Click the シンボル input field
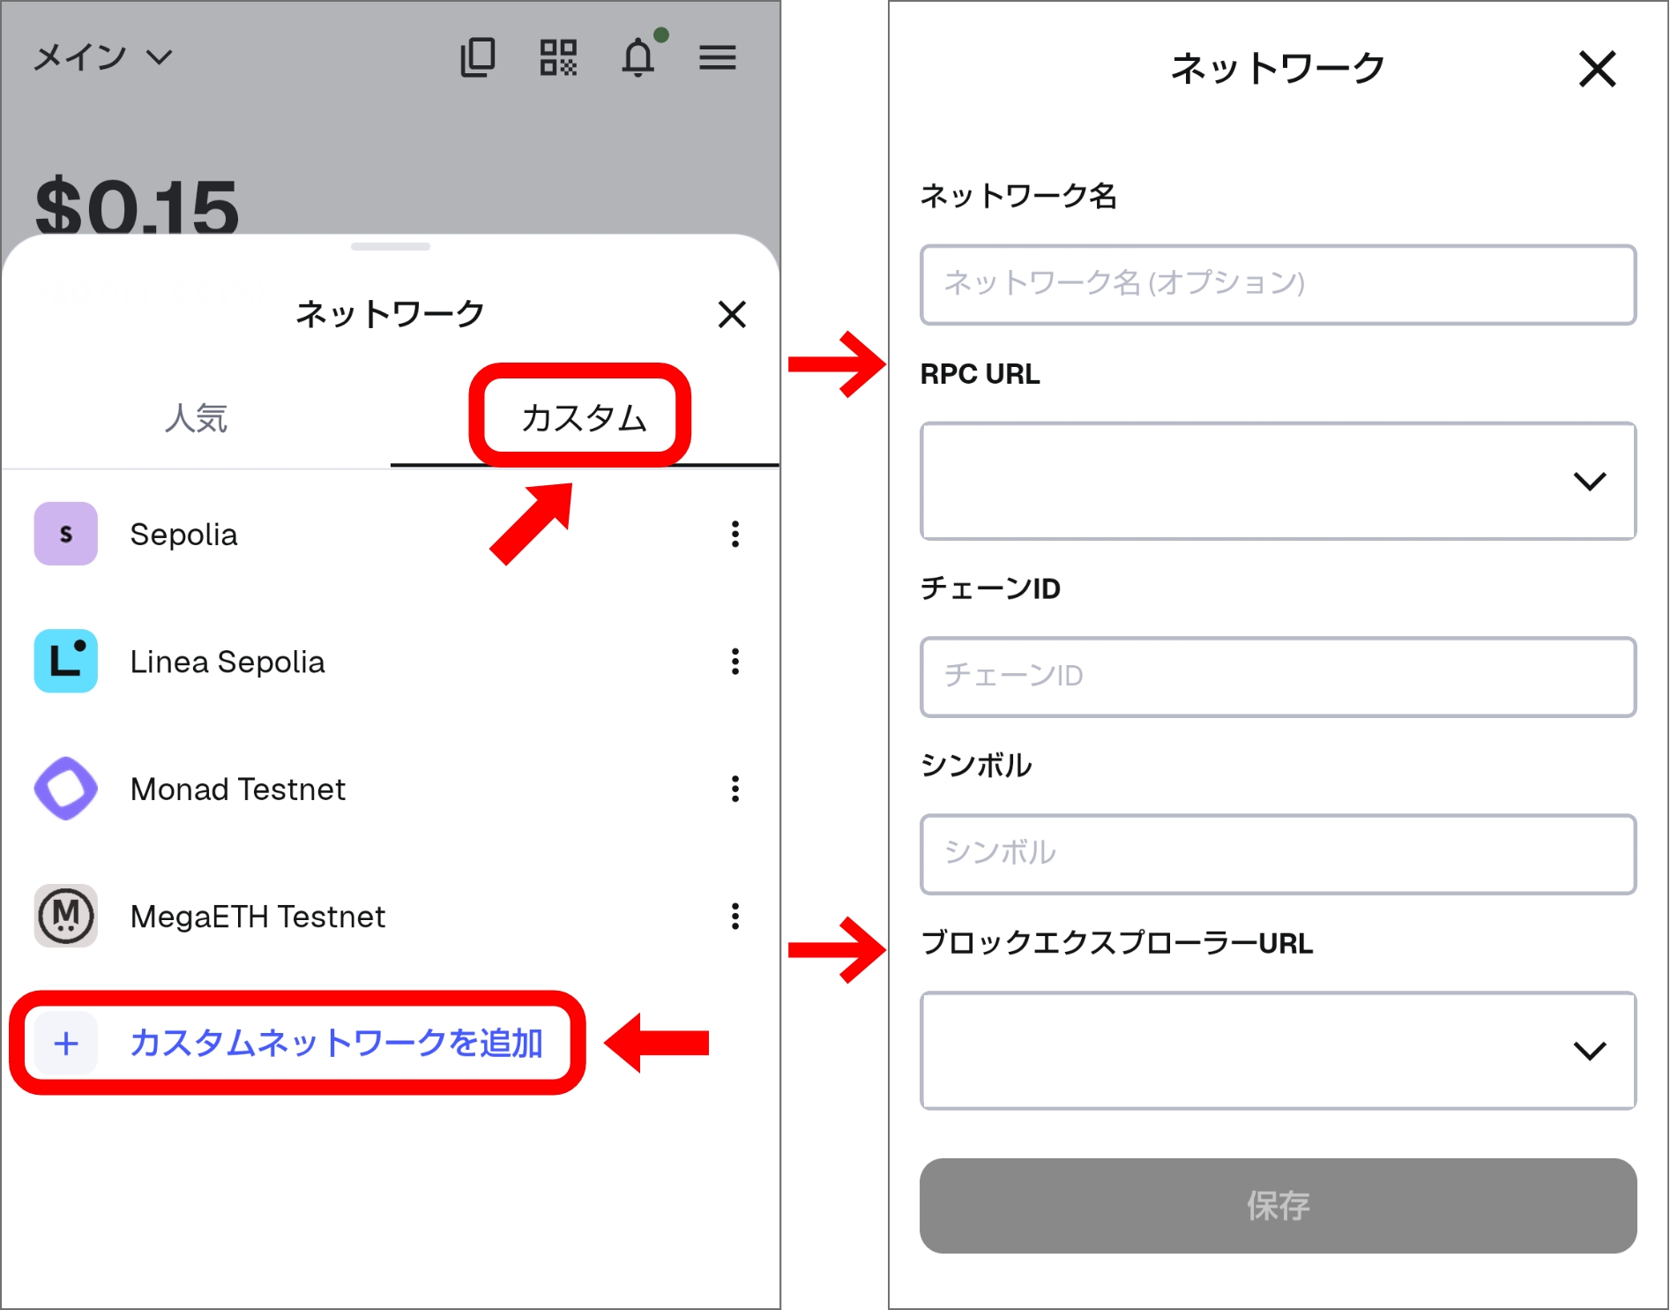This screenshot has width=1670, height=1310. click(1278, 854)
